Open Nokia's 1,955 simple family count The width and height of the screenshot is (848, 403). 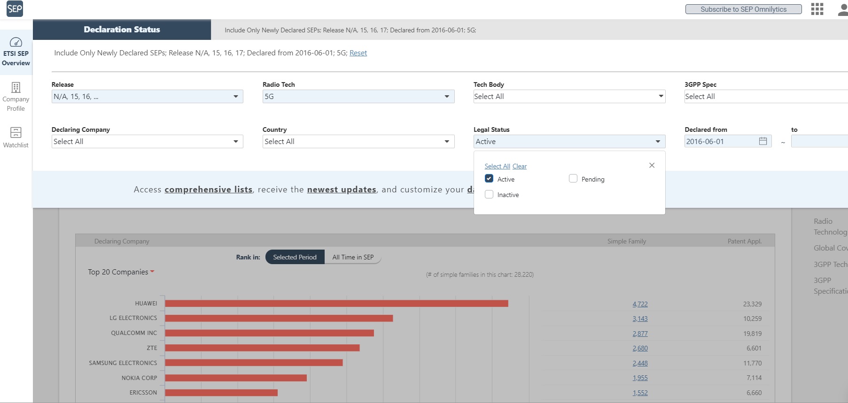pos(640,378)
